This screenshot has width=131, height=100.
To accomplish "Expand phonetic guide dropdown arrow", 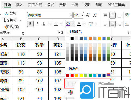I will pyautogui.click(x=96, y=24).
